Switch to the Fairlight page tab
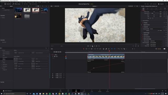Screen dimensions: 168x95 pos(100,91)
